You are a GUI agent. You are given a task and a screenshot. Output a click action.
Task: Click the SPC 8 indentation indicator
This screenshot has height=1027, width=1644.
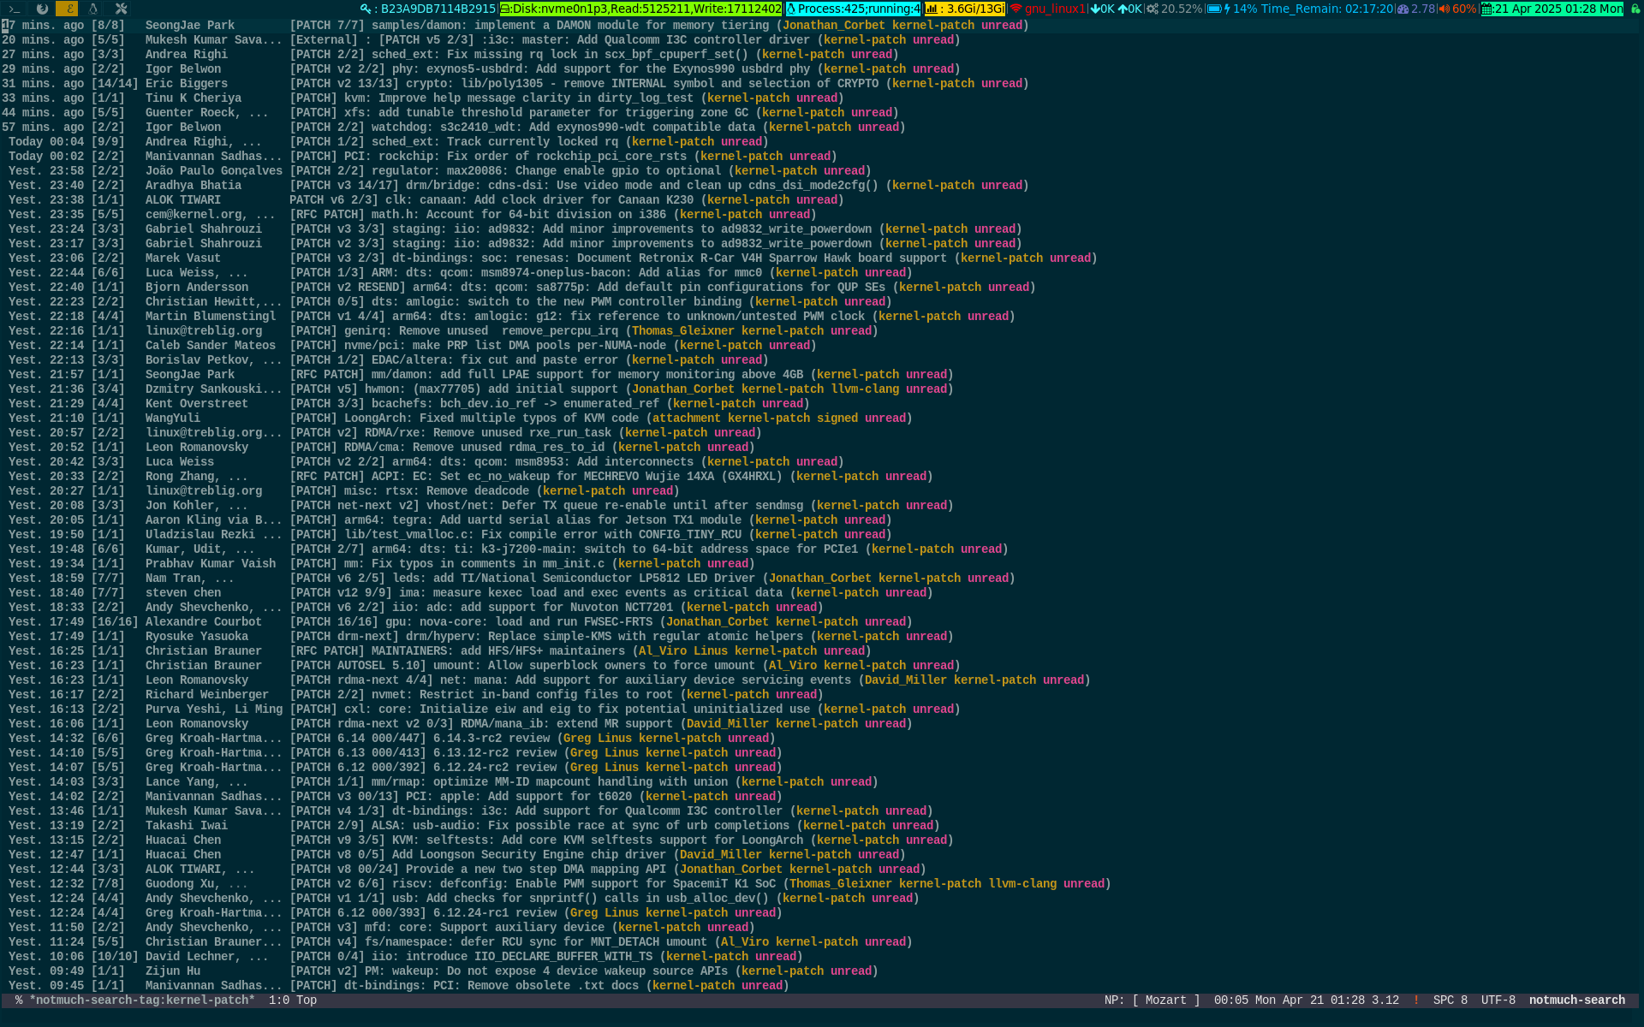[x=1450, y=1000]
